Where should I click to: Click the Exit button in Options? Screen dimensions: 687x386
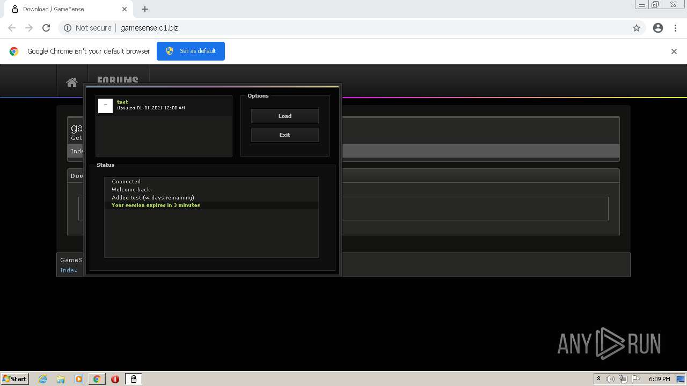pos(285,135)
